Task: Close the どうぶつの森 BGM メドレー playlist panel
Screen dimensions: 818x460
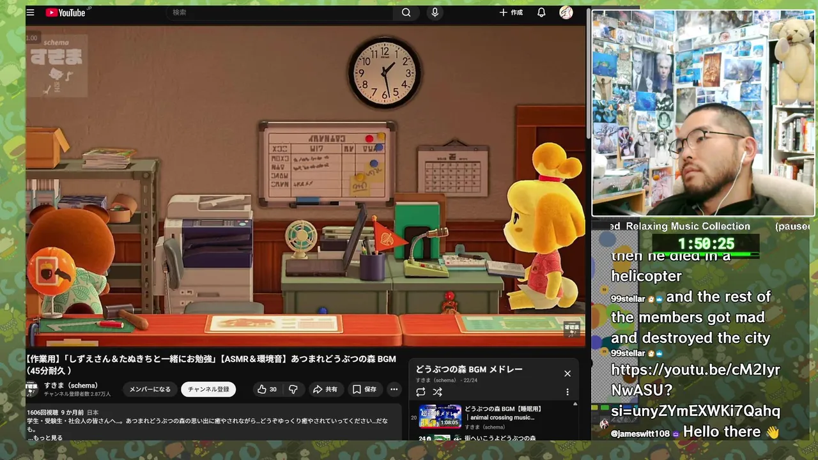Action: tap(567, 374)
